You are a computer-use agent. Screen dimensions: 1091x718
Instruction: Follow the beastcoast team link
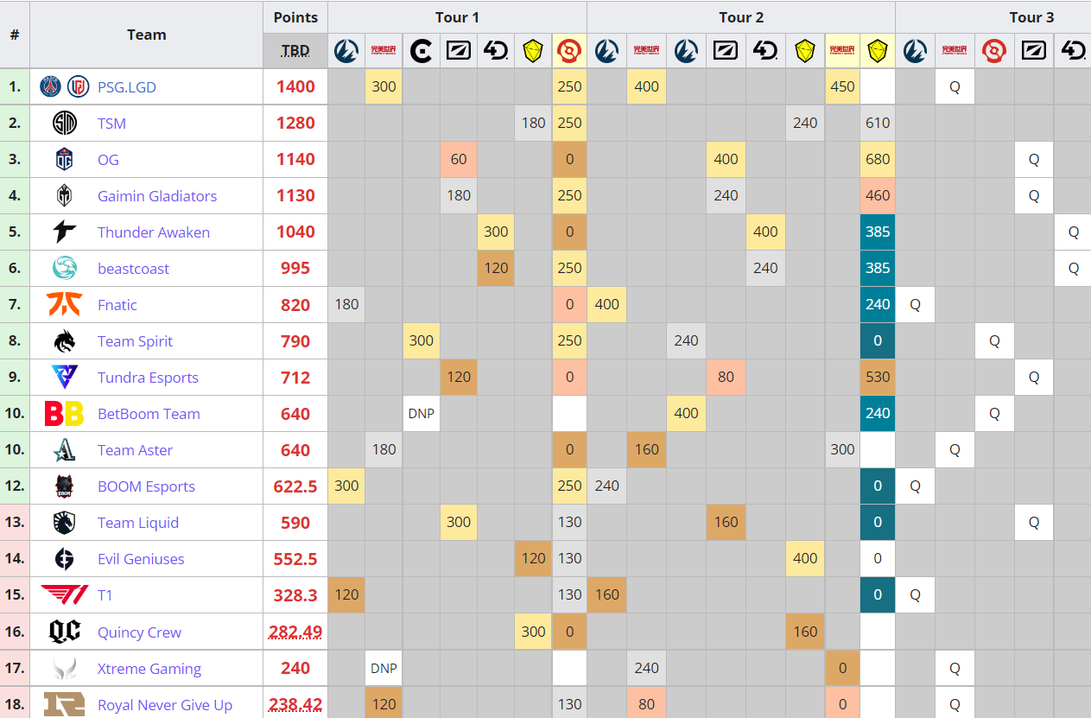[x=133, y=269]
